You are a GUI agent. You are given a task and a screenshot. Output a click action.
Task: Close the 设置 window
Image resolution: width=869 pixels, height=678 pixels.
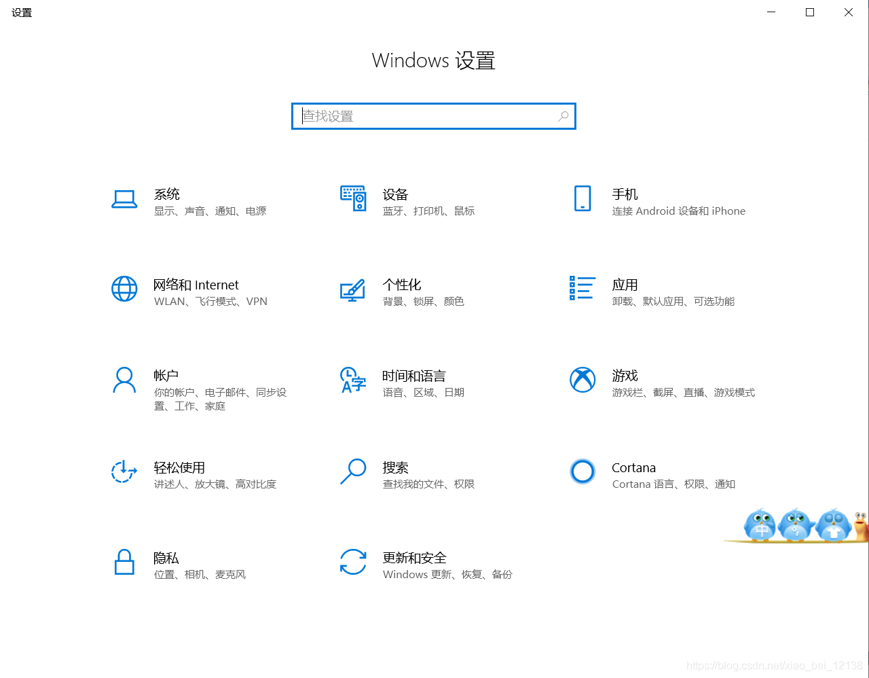click(849, 12)
